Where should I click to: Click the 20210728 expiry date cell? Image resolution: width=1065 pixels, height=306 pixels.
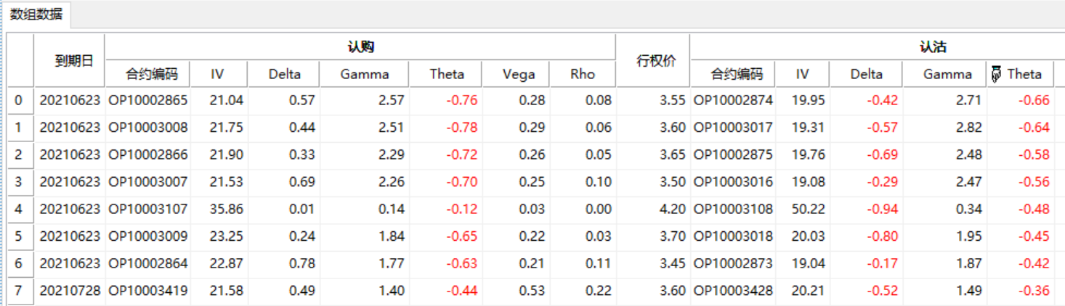coord(70,291)
